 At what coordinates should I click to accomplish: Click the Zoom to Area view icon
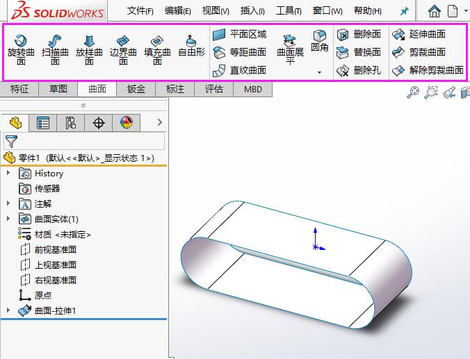431,92
